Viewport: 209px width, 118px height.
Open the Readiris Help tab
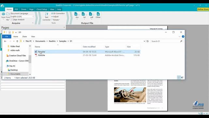tap(59, 10)
